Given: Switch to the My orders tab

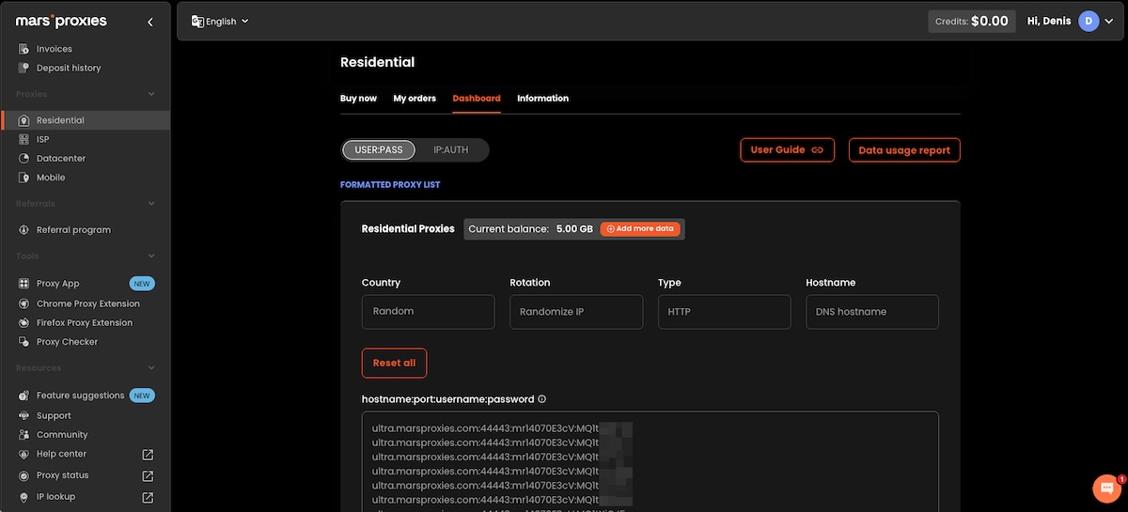Looking at the screenshot, I should click(x=415, y=99).
